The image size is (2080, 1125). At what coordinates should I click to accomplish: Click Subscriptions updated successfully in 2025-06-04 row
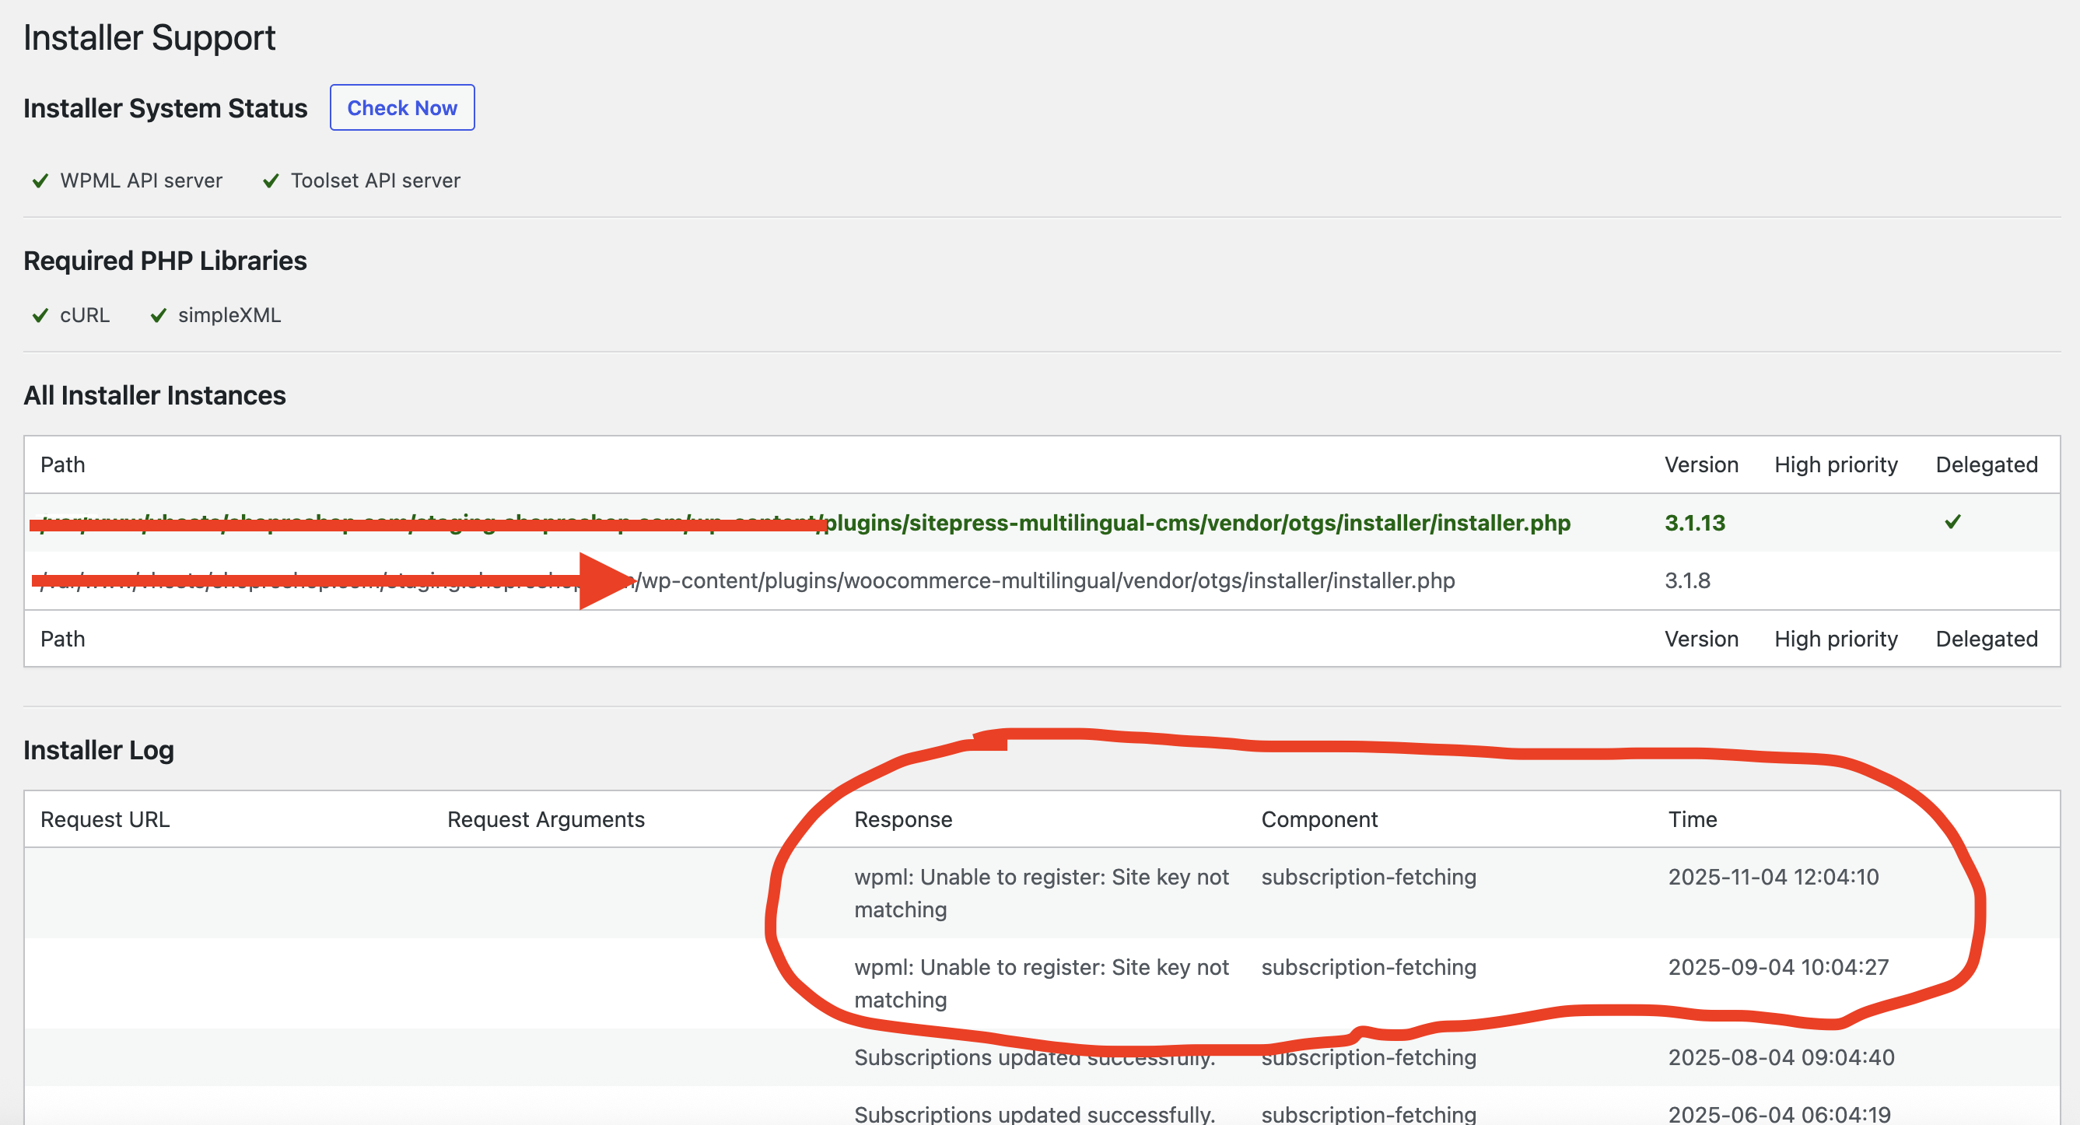tap(1035, 1115)
